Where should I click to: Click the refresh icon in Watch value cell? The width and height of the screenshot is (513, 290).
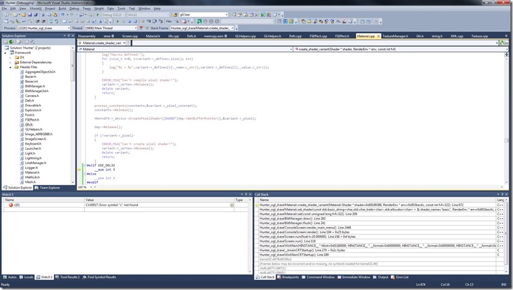[x=232, y=205]
